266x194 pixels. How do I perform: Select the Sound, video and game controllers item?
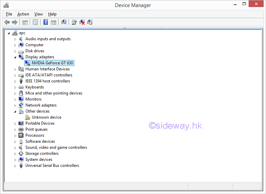[x=56, y=147]
